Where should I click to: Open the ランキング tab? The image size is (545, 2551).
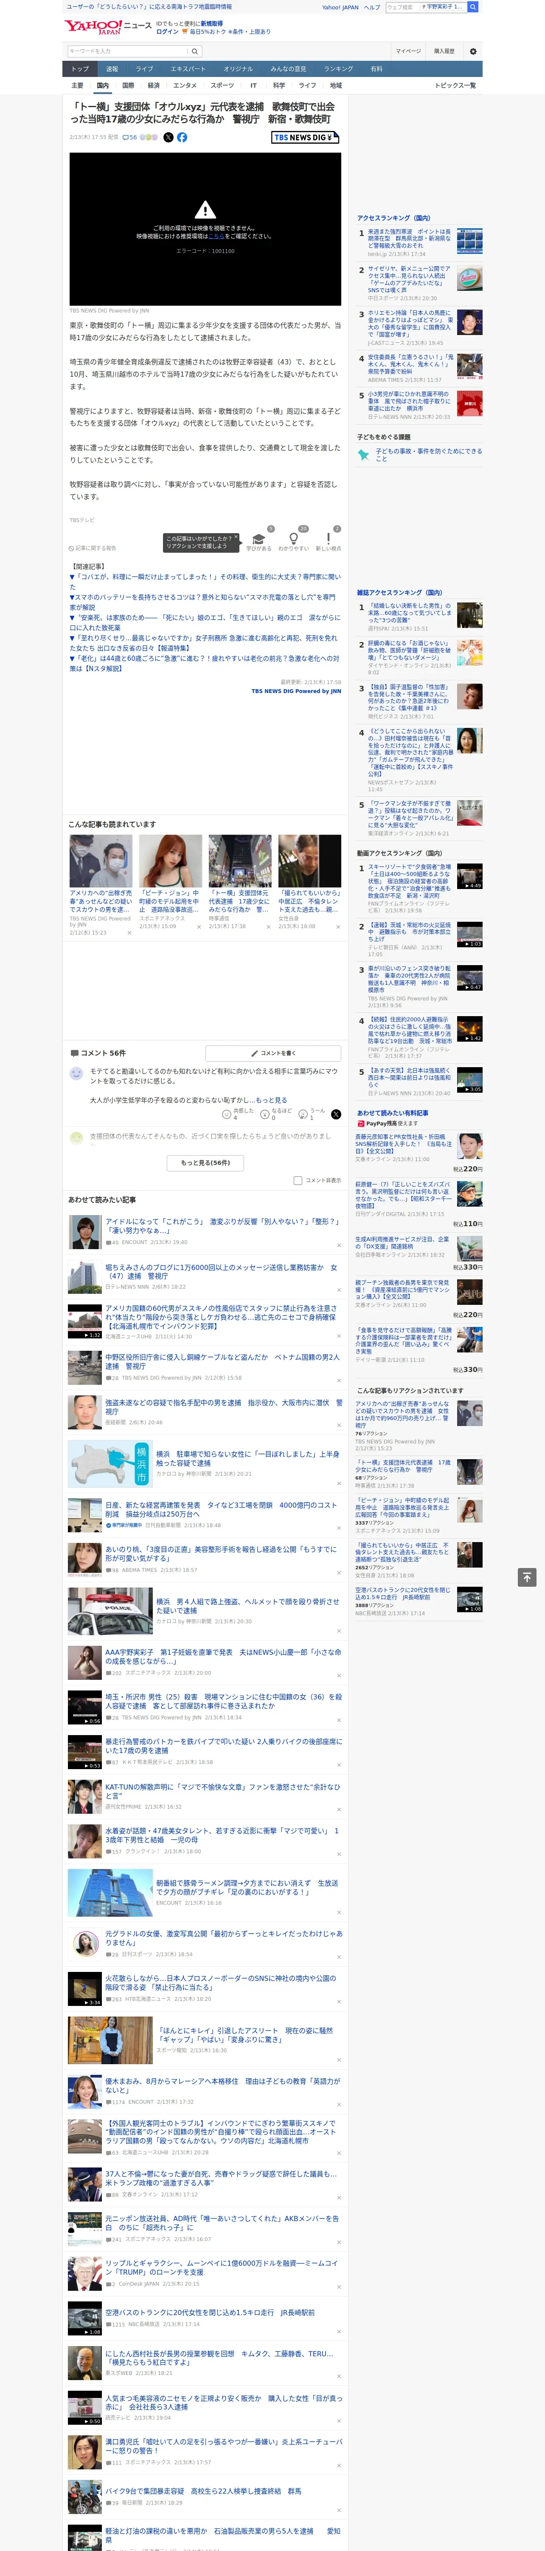[x=338, y=68]
